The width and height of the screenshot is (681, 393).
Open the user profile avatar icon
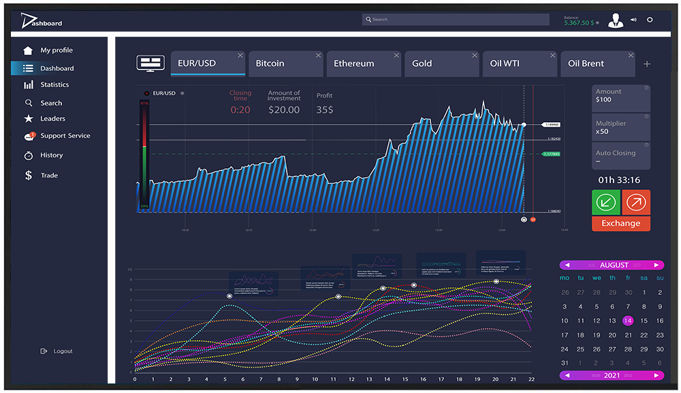pyautogui.click(x=616, y=20)
